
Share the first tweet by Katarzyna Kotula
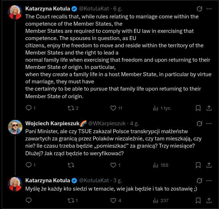point(209,108)
